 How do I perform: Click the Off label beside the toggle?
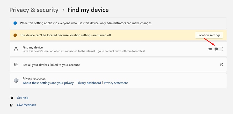[x=210, y=49]
